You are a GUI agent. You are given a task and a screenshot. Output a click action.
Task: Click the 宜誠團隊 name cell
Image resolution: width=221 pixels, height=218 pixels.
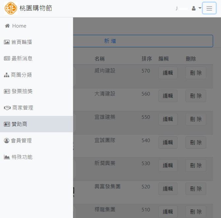click(105, 140)
